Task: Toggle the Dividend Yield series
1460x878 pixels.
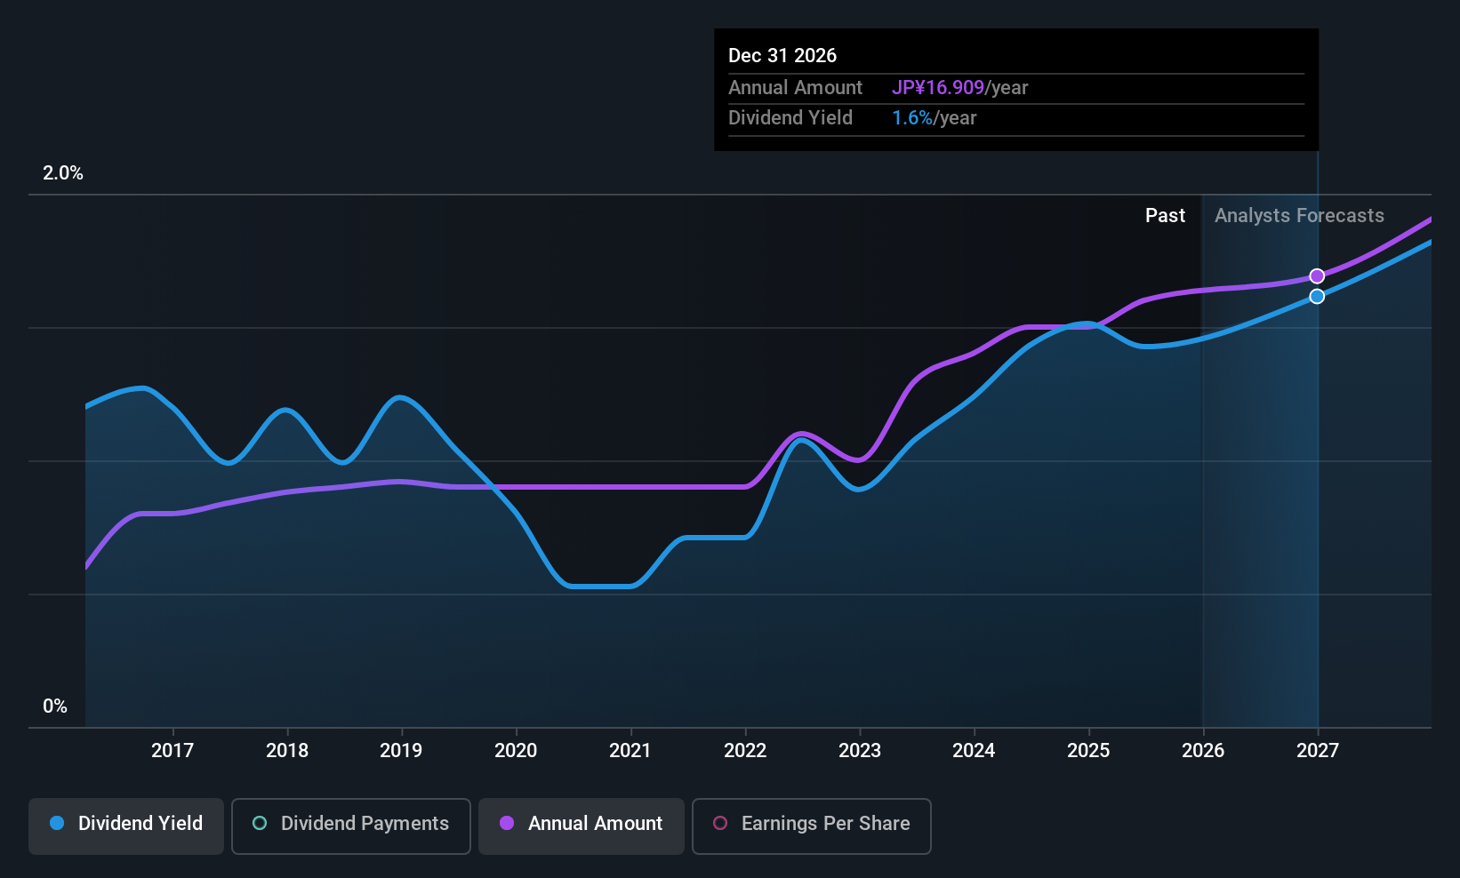Action: coord(126,826)
